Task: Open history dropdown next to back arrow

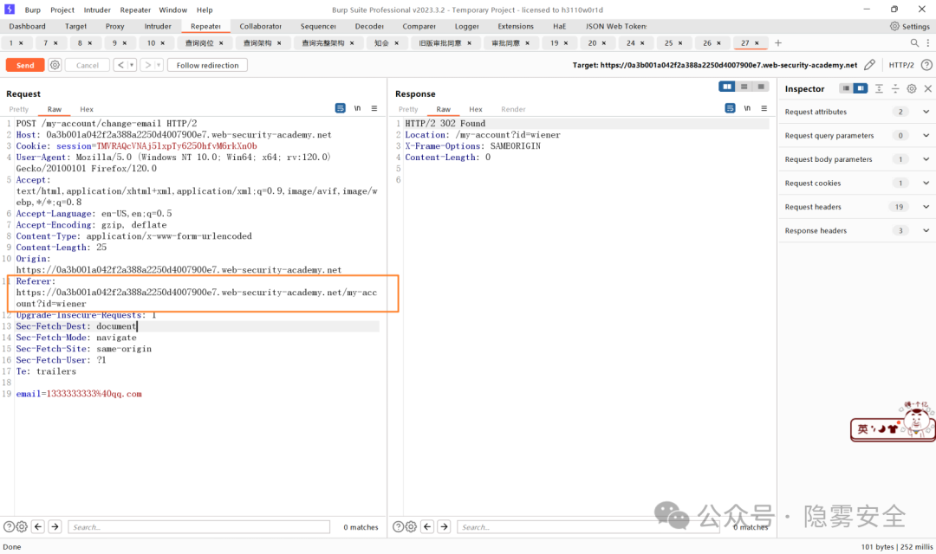Action: point(132,65)
